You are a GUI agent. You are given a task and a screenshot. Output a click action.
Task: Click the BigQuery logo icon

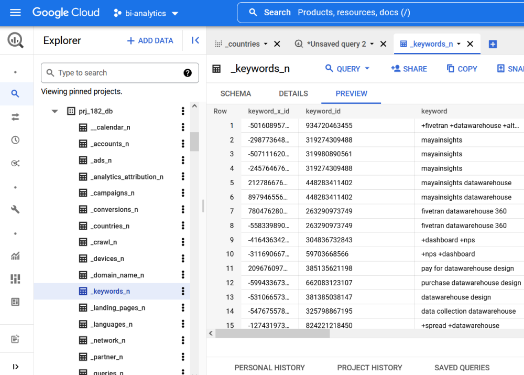pos(15,40)
